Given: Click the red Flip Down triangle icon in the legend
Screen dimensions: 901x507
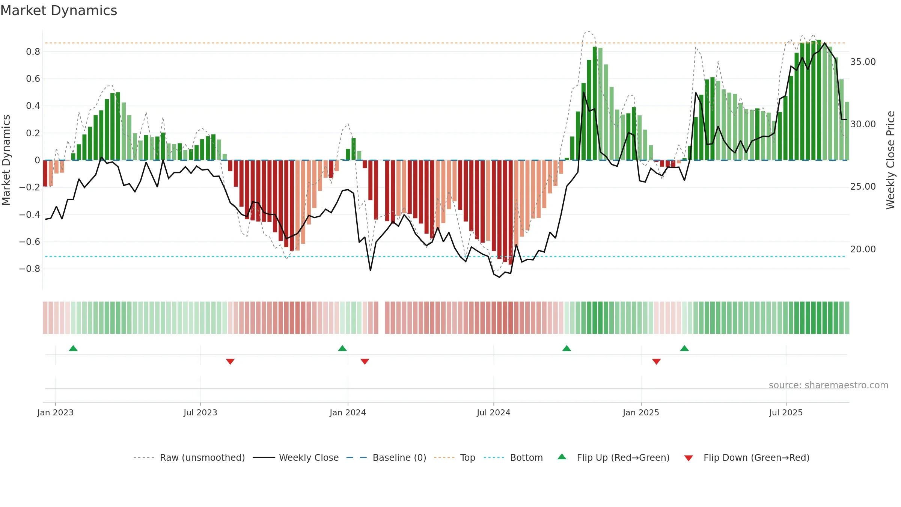Looking at the screenshot, I should pyautogui.click(x=689, y=458).
